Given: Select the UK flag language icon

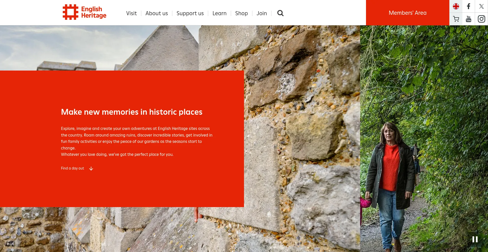Looking at the screenshot, I should [456, 6].
